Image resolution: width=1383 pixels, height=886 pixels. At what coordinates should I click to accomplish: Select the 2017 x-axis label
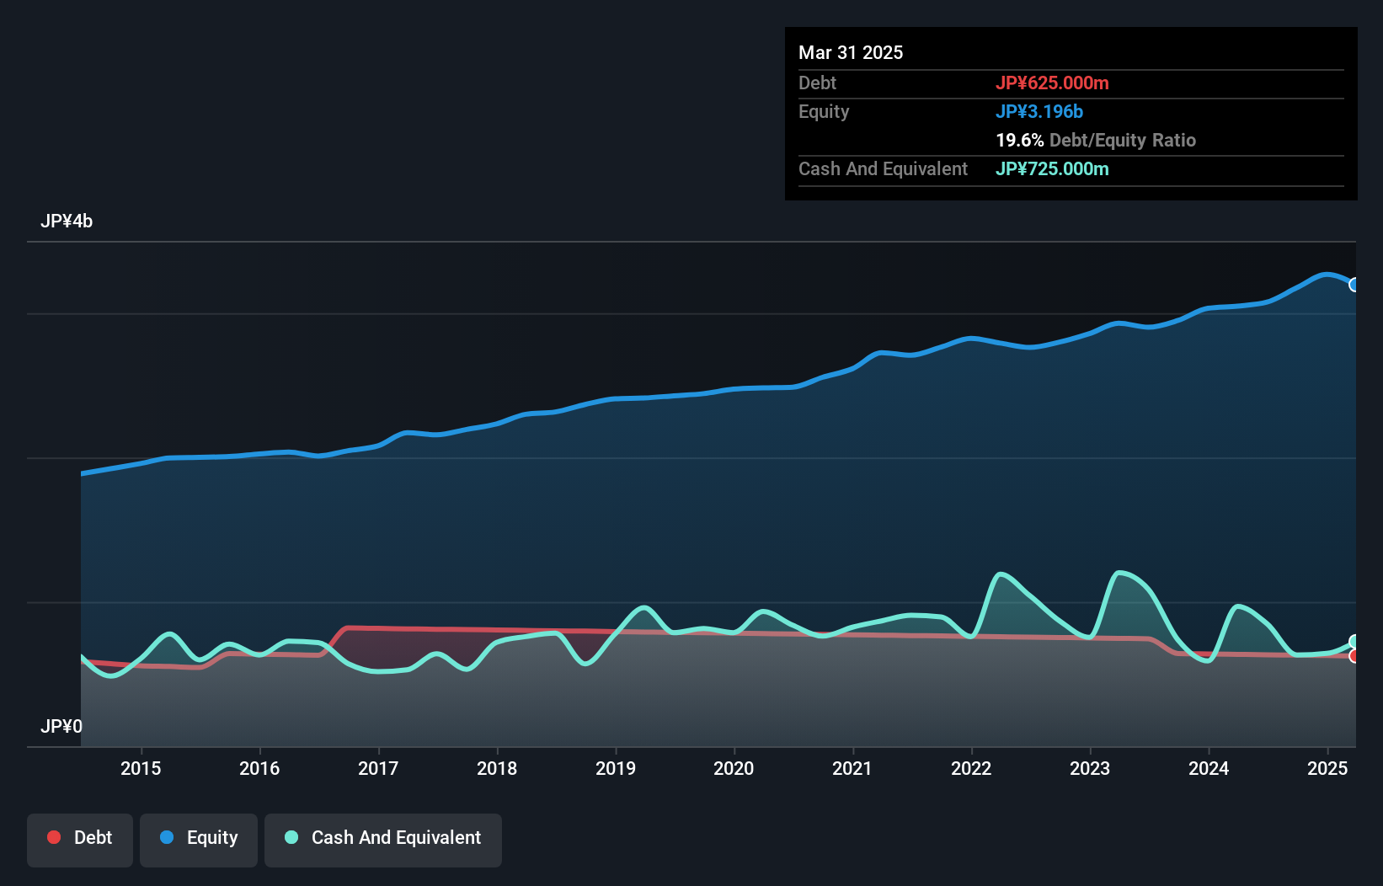coord(378,768)
